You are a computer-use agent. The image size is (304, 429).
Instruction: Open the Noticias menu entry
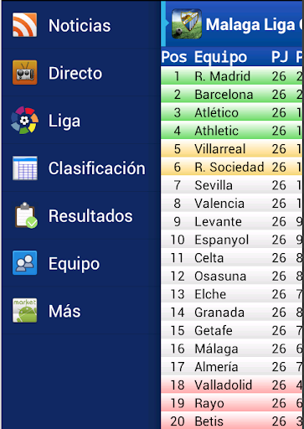point(80,25)
